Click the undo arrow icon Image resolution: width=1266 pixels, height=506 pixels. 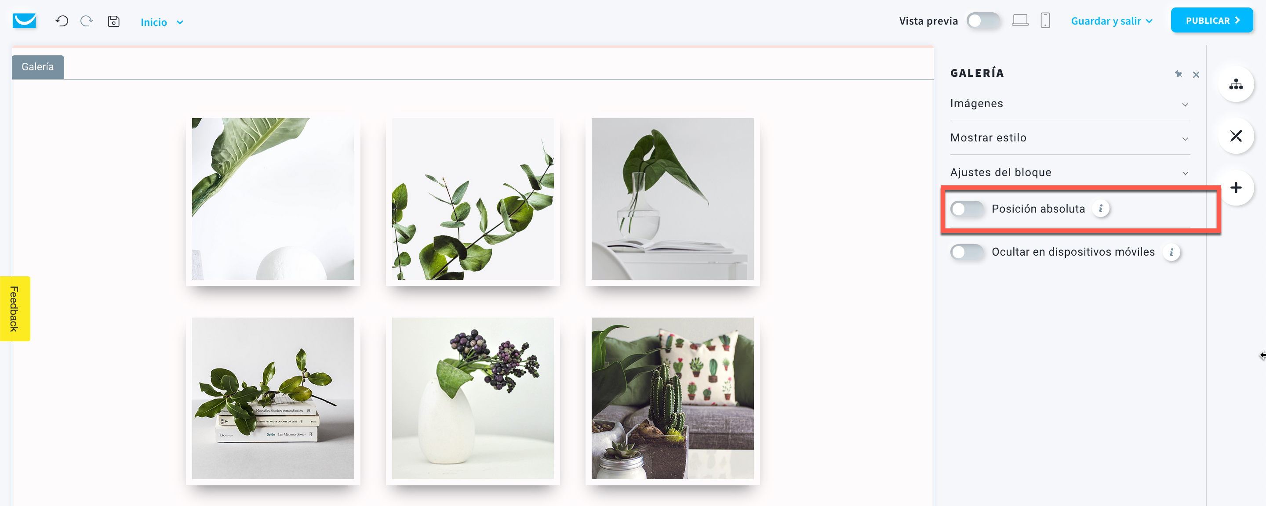(62, 21)
